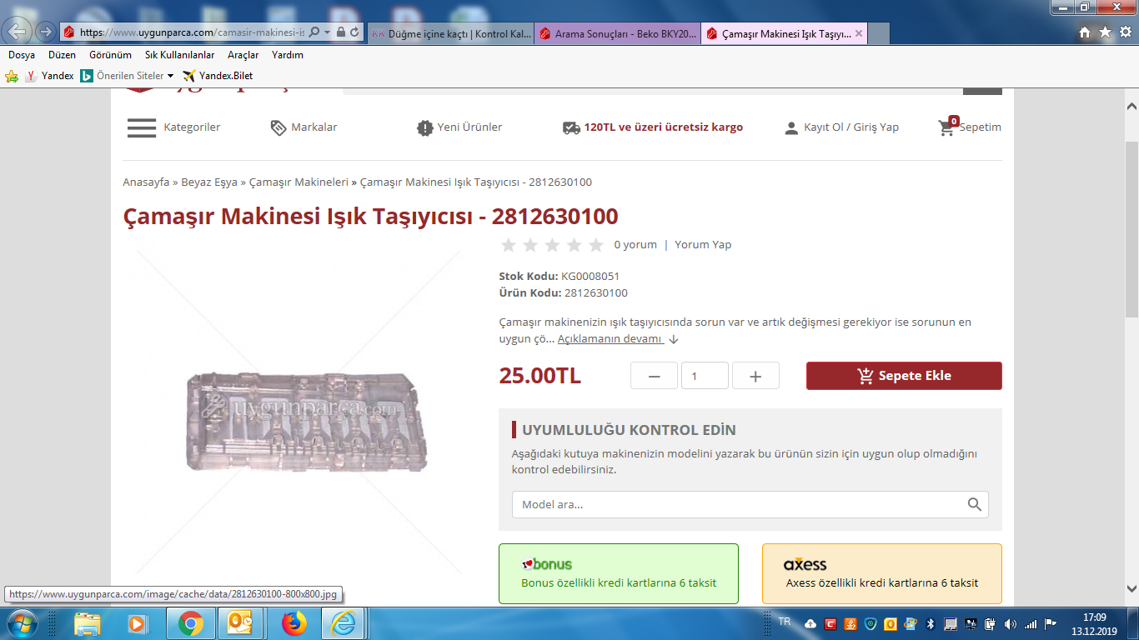Close the Çamaşır Makinesi Işık Taşıyıcısı tab
This screenshot has height=640, width=1139.
click(859, 33)
